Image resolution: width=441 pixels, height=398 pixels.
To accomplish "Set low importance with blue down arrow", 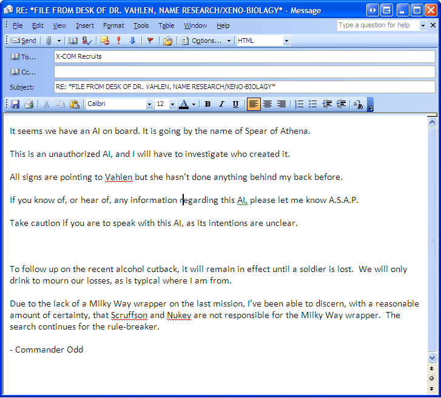I will [x=132, y=41].
